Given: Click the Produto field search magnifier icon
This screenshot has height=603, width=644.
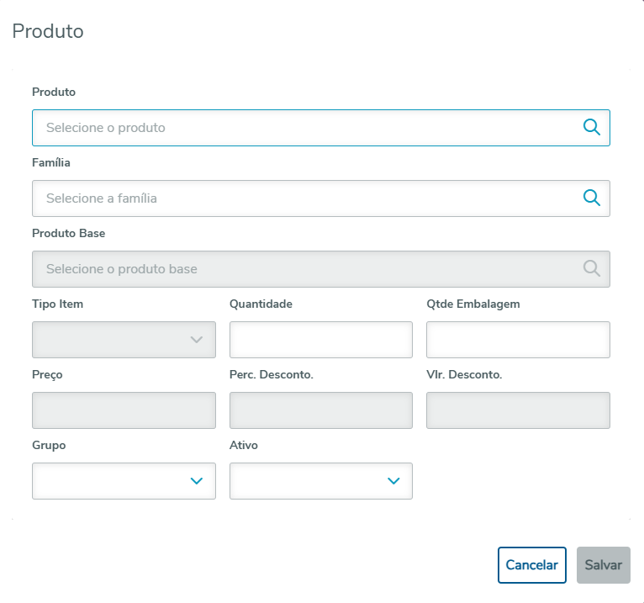Looking at the screenshot, I should point(591,128).
